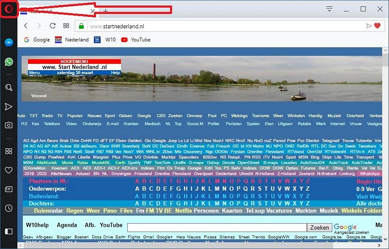Take a snapshot with camera icon
389x249 pixels.
(x=9, y=125)
